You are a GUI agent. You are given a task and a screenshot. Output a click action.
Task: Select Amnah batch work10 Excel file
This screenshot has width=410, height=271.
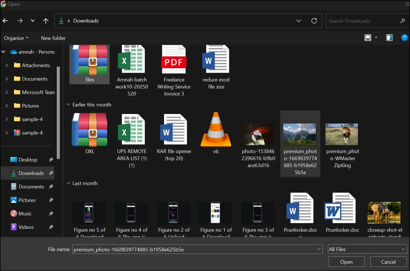(132, 71)
